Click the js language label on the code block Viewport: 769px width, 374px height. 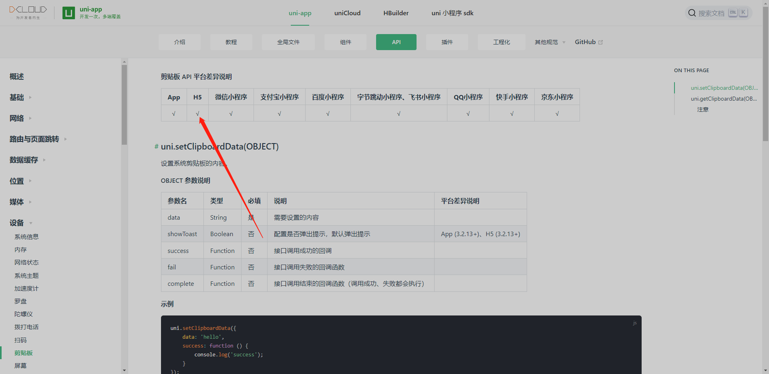pos(634,323)
